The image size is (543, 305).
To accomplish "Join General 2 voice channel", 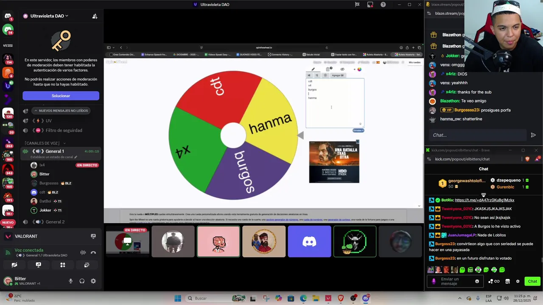I will [x=61, y=222].
